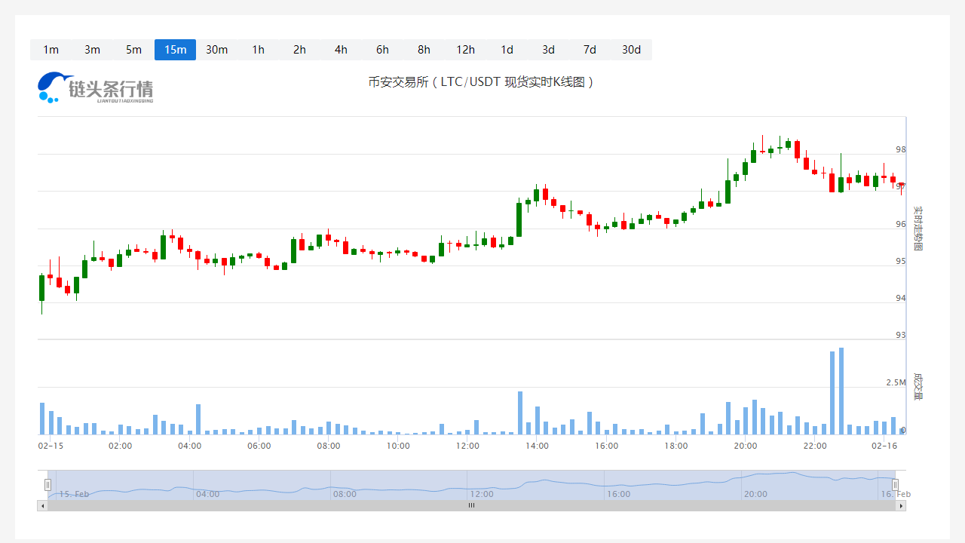
Task: Click the 链头条行情 logo
Action: tap(95, 87)
